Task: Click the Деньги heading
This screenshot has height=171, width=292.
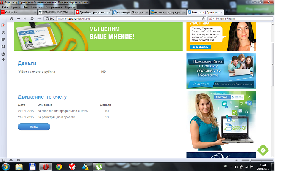Action: [x=27, y=63]
